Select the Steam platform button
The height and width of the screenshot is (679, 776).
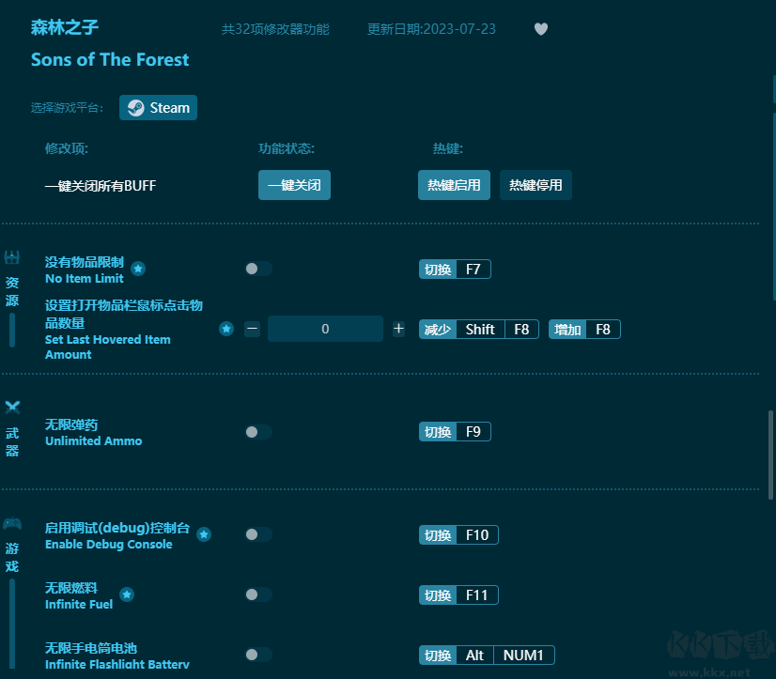pos(159,107)
